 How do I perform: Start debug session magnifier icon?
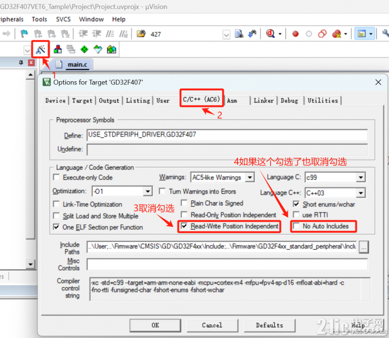tap(270, 34)
